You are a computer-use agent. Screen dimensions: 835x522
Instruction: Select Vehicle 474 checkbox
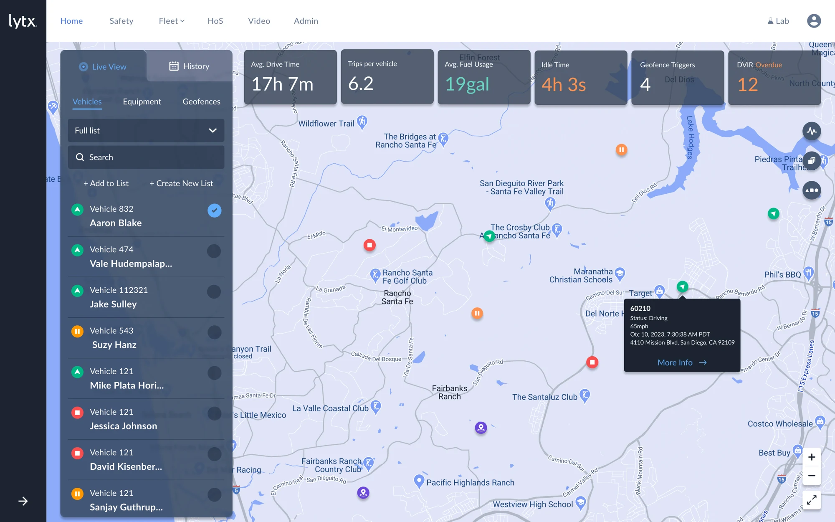tap(214, 251)
